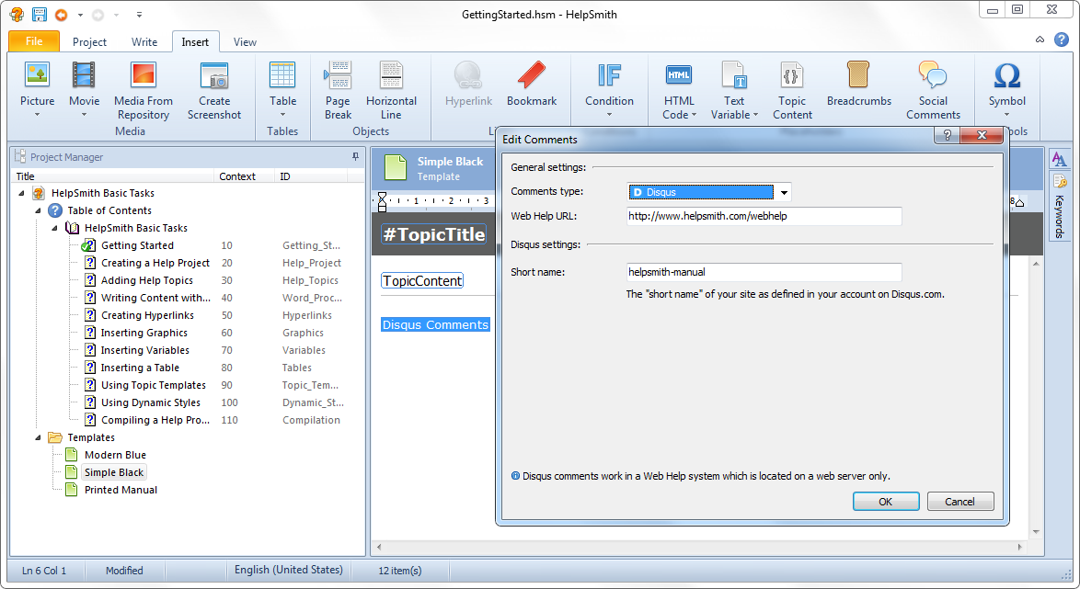1080x589 pixels.
Task: Pin the Project Manager panel
Action: (355, 157)
